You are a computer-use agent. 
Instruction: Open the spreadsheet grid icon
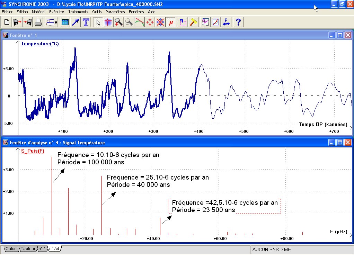tap(65, 22)
